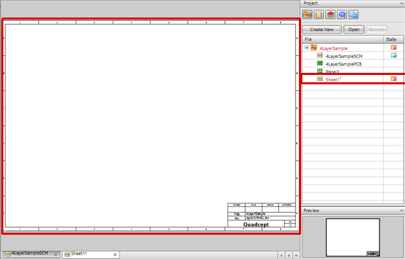Image resolution: width=405 pixels, height=259 pixels.
Task: Click the blue speech bubble search icon
Action: point(342,15)
